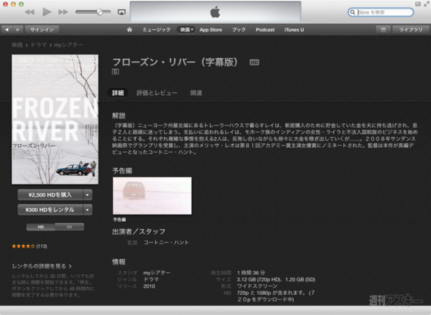431x315 pixels.
Task: Return to ライブラリ
Action: click(x=411, y=29)
